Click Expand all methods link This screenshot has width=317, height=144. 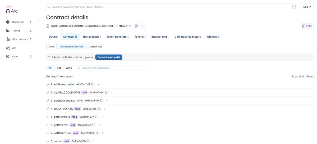pyautogui.click(x=298, y=76)
